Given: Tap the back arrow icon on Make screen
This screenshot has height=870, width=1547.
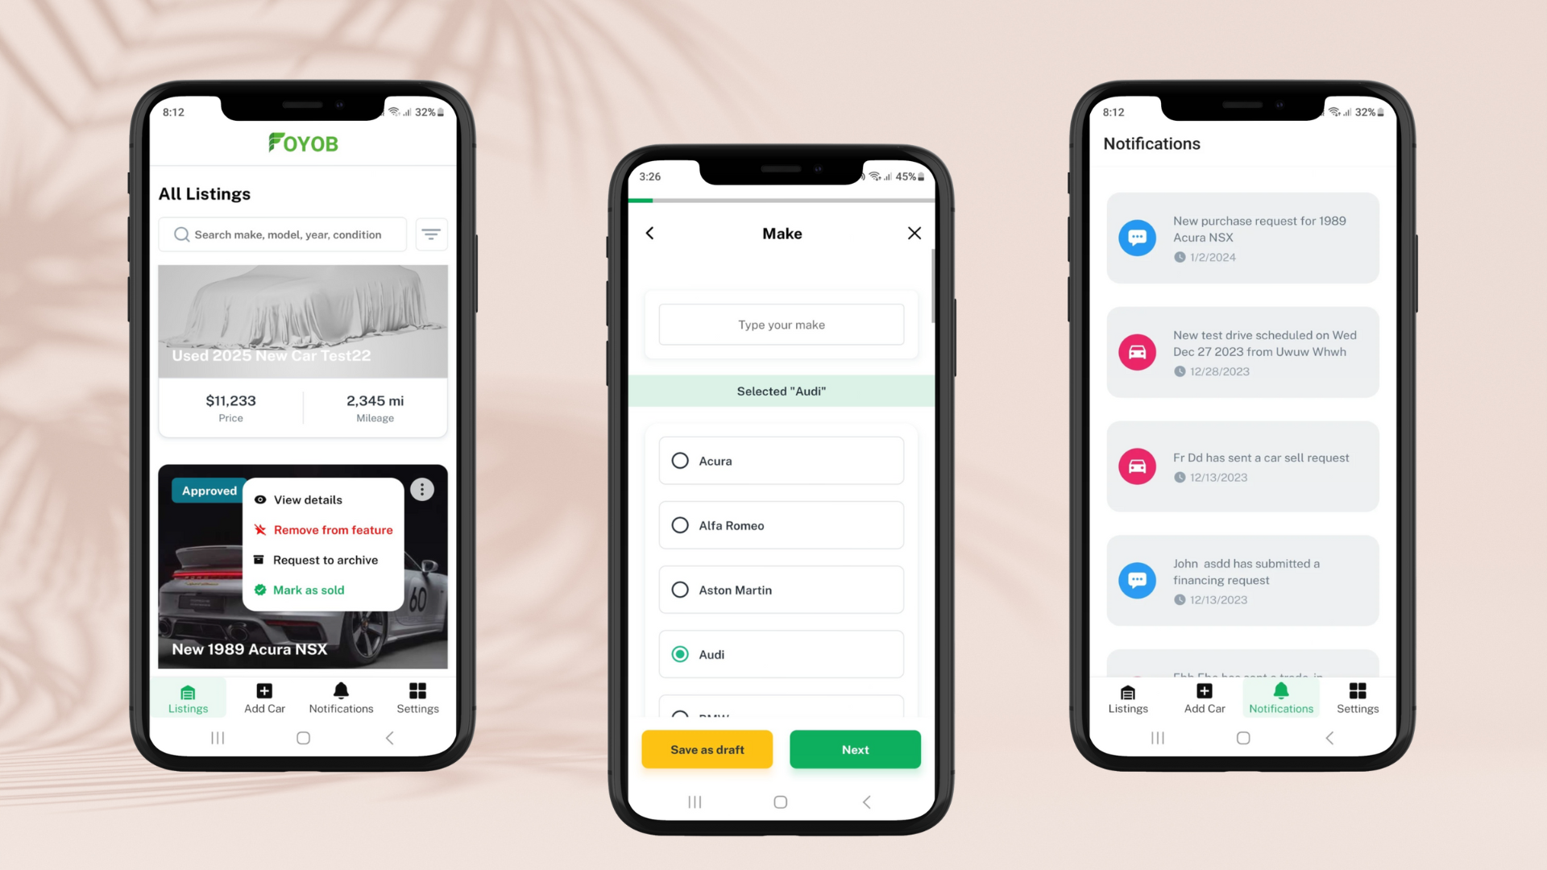Looking at the screenshot, I should click(x=649, y=233).
